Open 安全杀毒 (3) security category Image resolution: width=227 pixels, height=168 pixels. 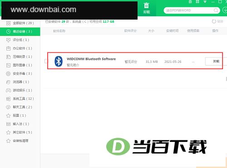(x=20, y=74)
